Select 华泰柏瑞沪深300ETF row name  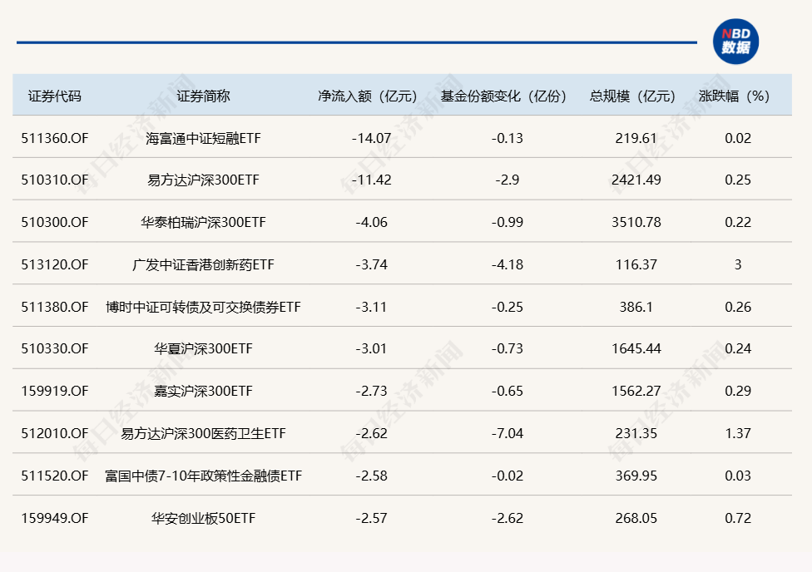203,223
